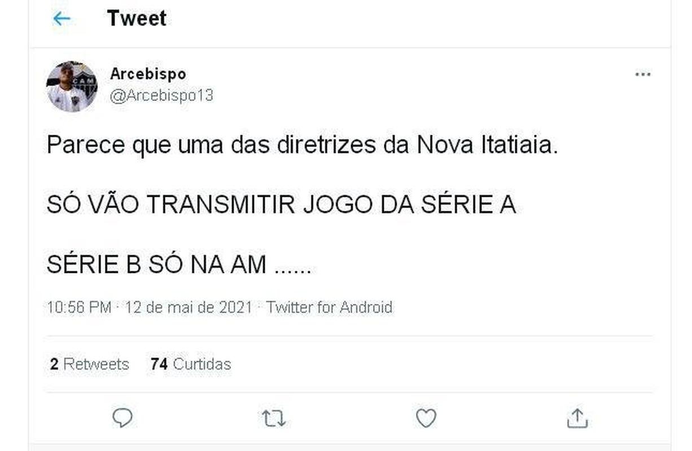Click the Twitter for Android source link
The width and height of the screenshot is (692, 451).
click(330, 307)
